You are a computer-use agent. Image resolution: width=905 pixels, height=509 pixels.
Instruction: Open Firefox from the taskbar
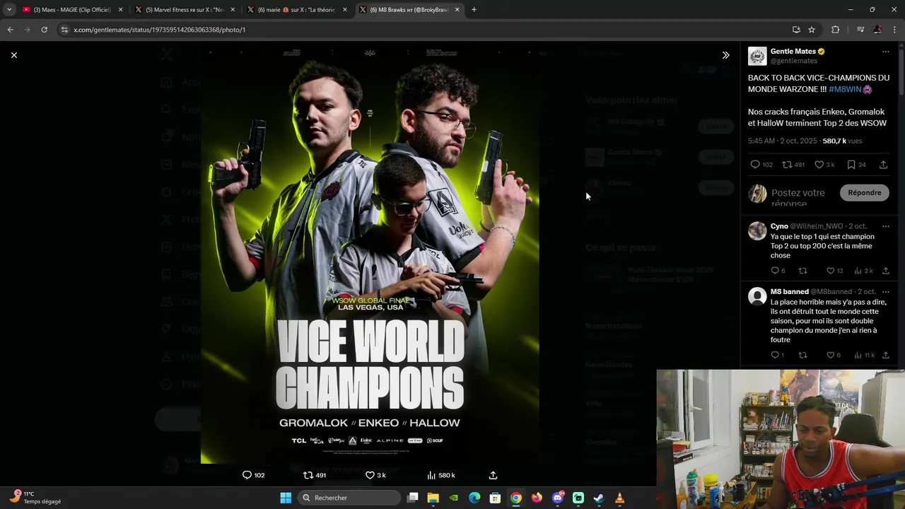coord(537,498)
